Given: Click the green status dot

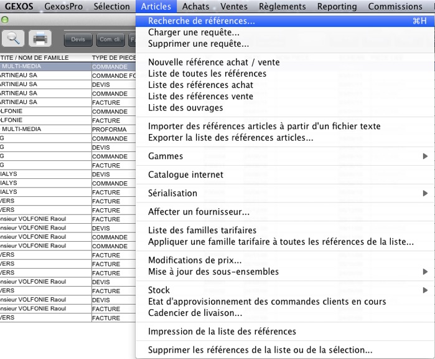Looking at the screenshot, I should 5,20.
